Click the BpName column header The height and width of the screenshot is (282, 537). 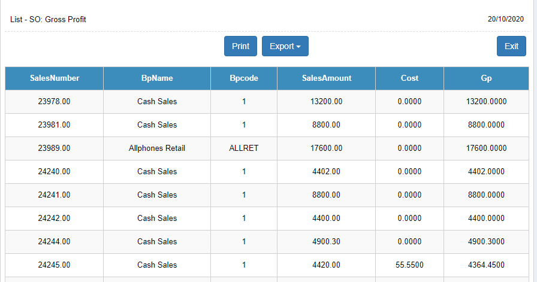pos(157,78)
